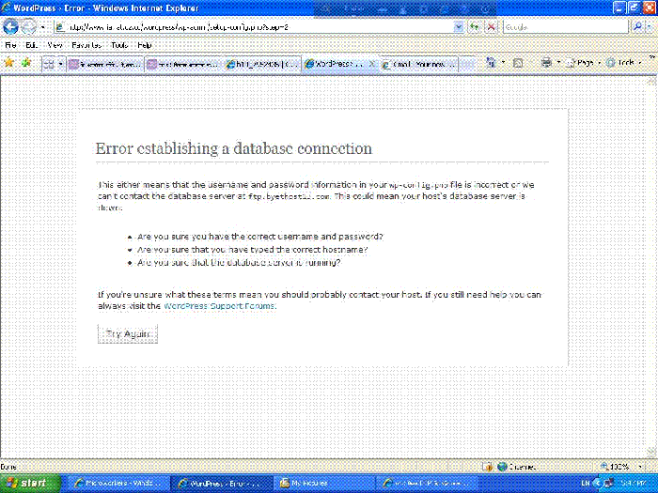Click the correct username and password bullet
This screenshot has height=493, width=658.
coord(260,237)
